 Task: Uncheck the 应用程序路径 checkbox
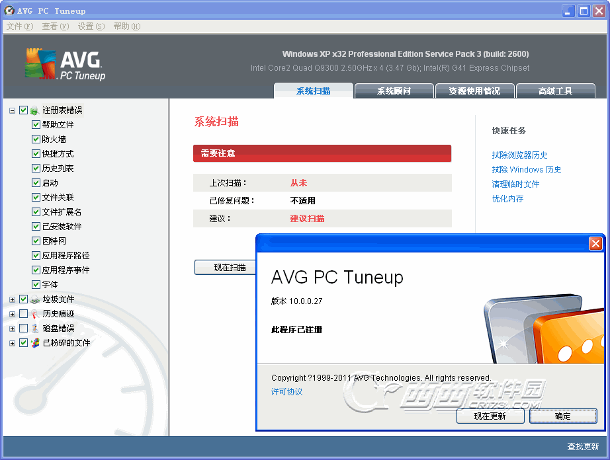[x=36, y=255]
